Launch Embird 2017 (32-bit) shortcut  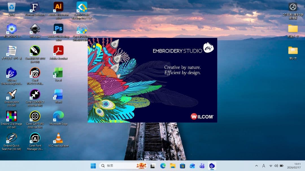(x=12, y=98)
